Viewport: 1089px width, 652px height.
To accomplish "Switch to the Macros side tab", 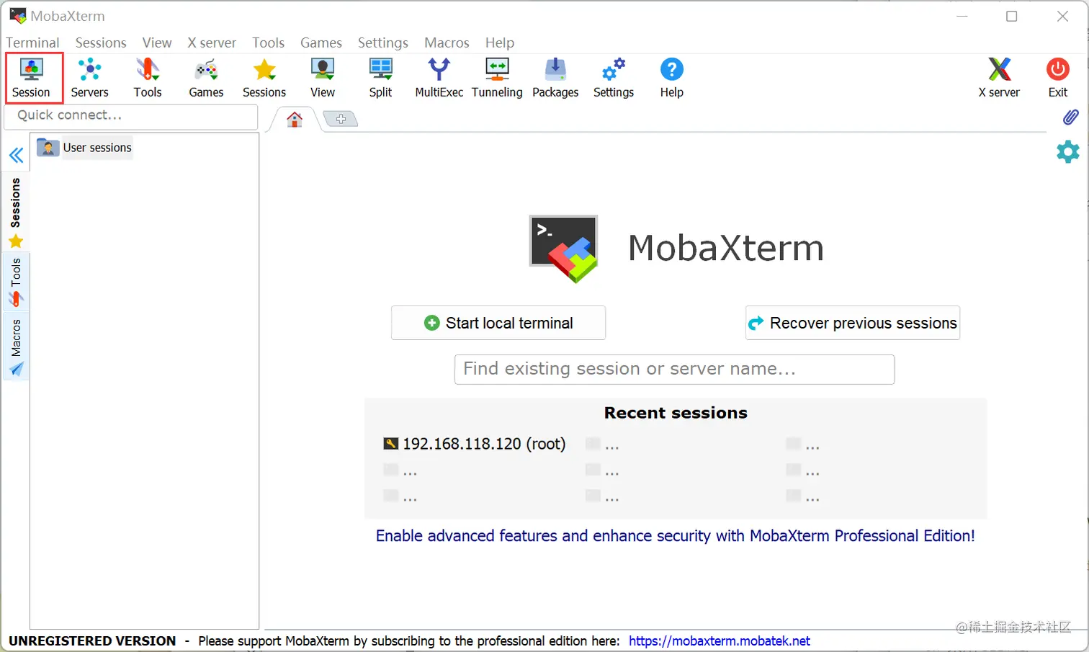I will [16, 347].
